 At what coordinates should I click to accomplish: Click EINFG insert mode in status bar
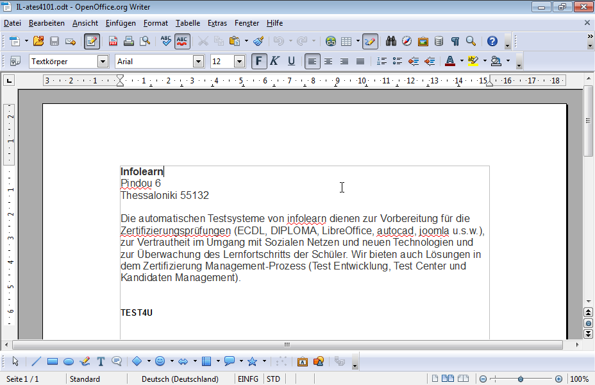pyautogui.click(x=248, y=379)
